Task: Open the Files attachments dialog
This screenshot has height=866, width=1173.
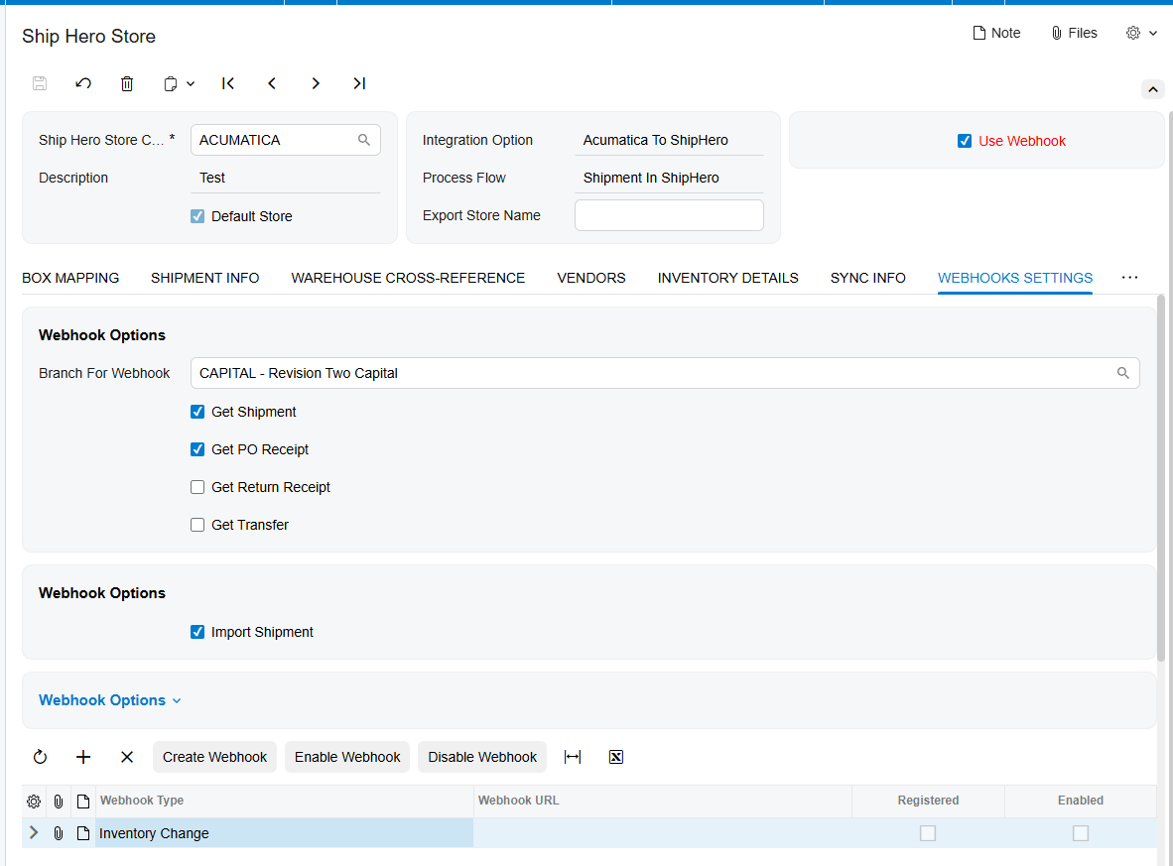Action: (x=1074, y=33)
